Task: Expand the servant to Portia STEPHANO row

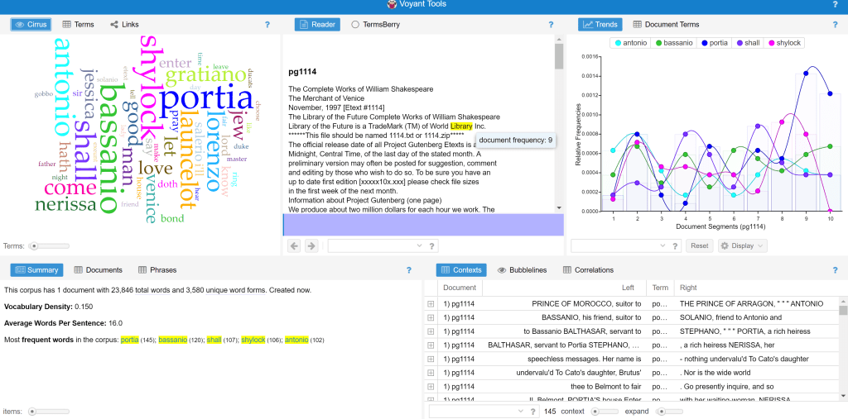Action: point(431,345)
